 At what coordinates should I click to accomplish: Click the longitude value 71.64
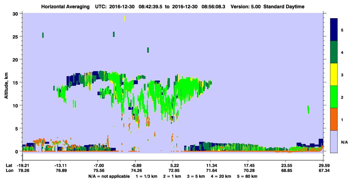pyautogui.click(x=210, y=170)
